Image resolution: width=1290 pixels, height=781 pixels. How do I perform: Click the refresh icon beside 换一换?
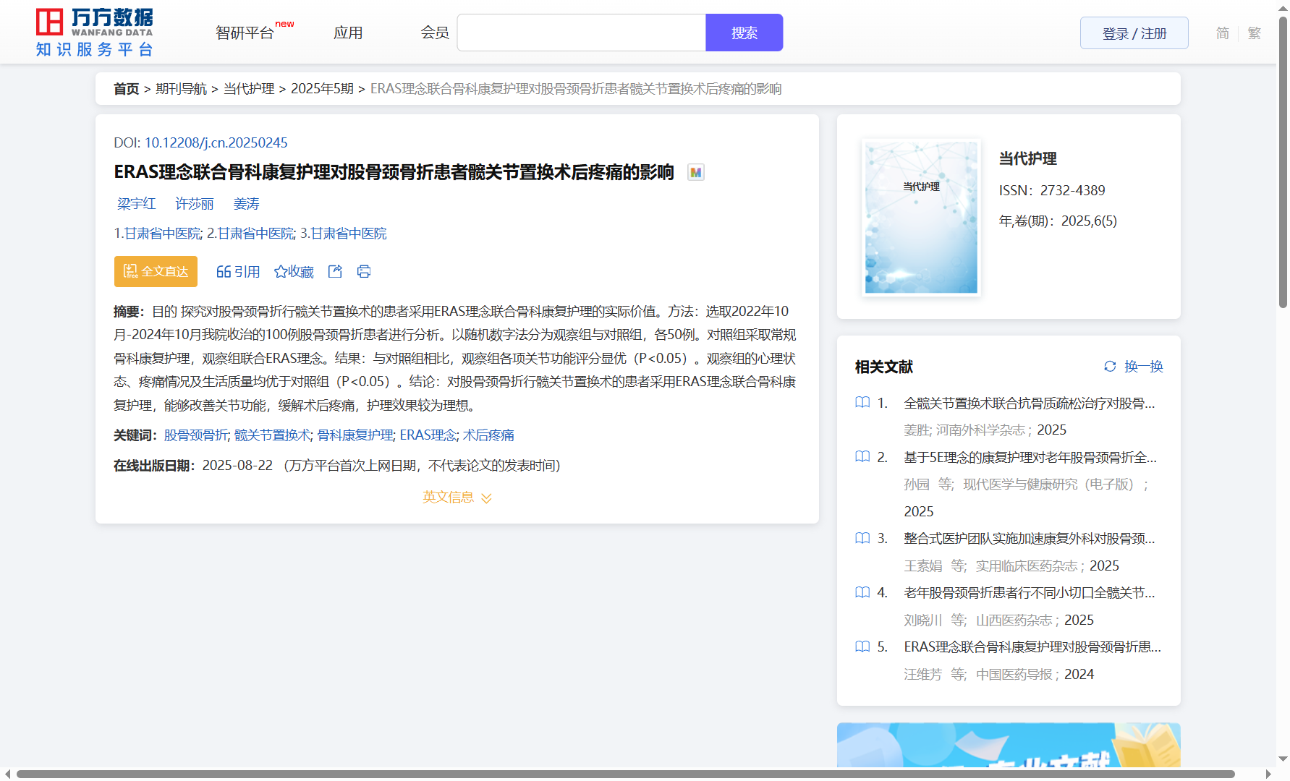1110,367
